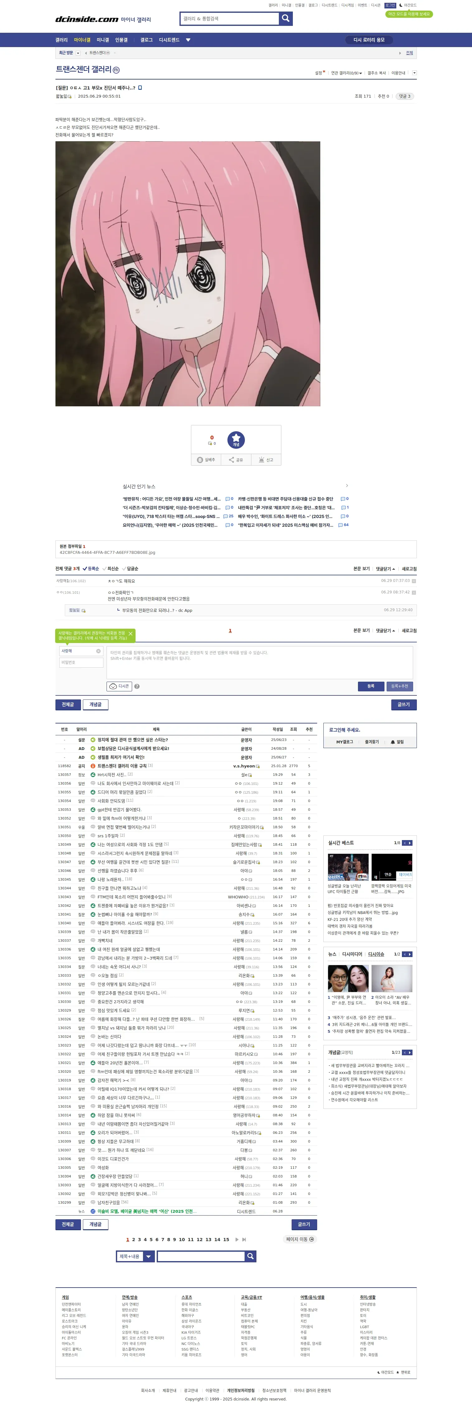
Task: Click next arrow in 뉴스 panel
Action: pyautogui.click(x=410, y=954)
